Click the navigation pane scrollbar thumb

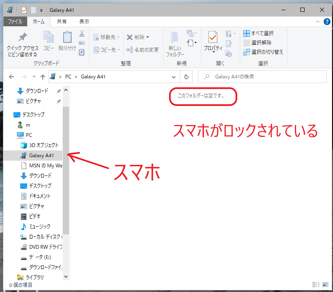point(66,170)
